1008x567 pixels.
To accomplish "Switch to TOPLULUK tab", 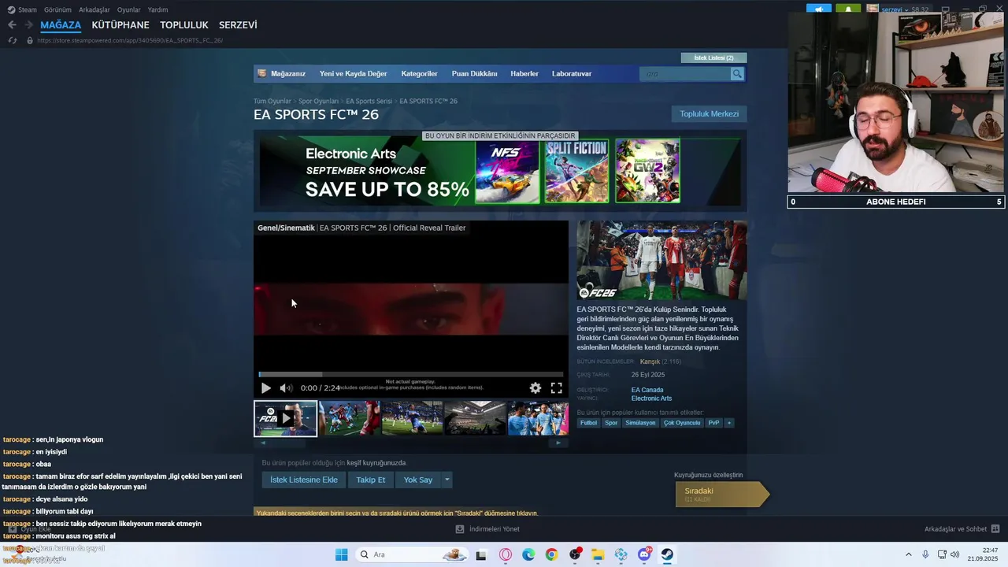I will pos(184,25).
